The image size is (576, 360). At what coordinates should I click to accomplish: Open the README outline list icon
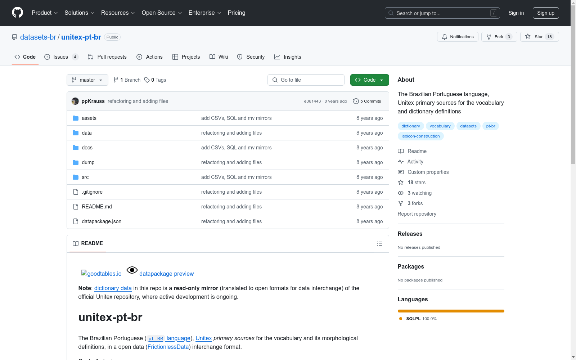tap(379, 244)
